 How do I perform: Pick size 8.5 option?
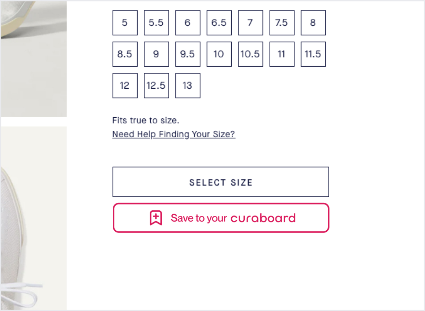point(125,54)
